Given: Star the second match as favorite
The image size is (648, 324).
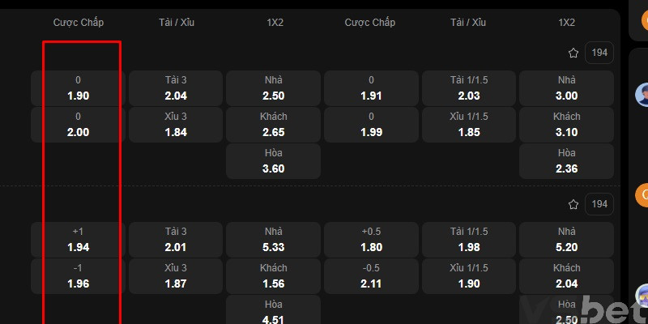Looking at the screenshot, I should (x=573, y=204).
